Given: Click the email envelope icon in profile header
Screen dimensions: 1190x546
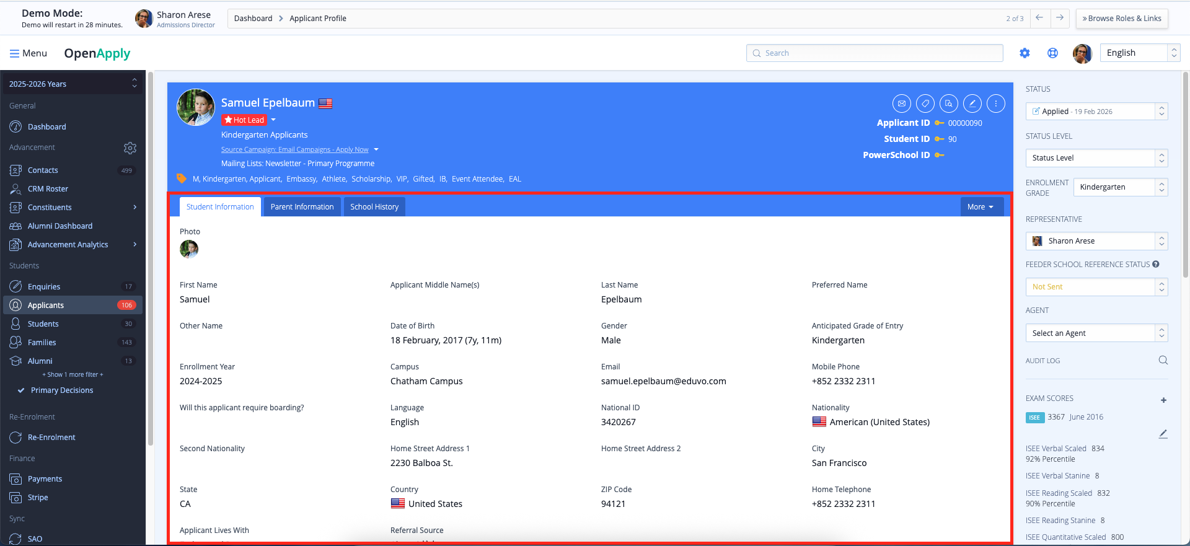Looking at the screenshot, I should point(902,103).
